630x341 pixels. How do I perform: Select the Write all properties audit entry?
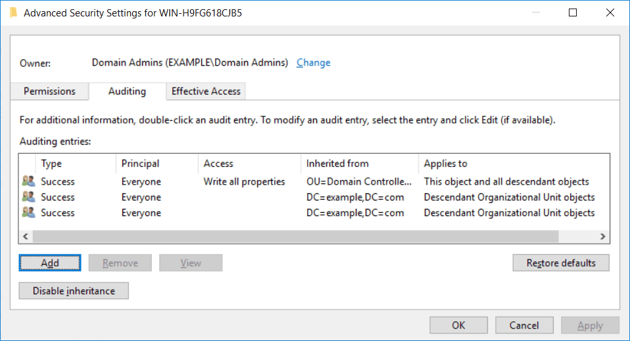pyautogui.click(x=314, y=181)
